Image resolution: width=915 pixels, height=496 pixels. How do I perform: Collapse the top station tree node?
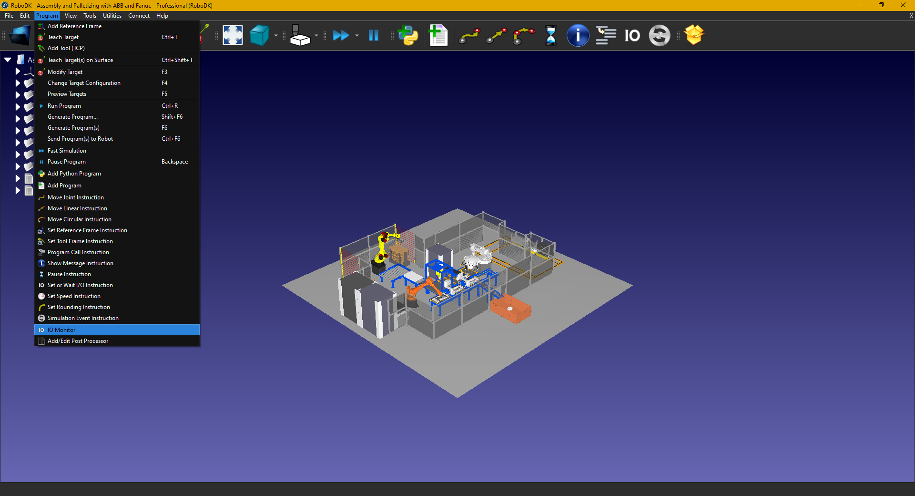(x=8, y=60)
